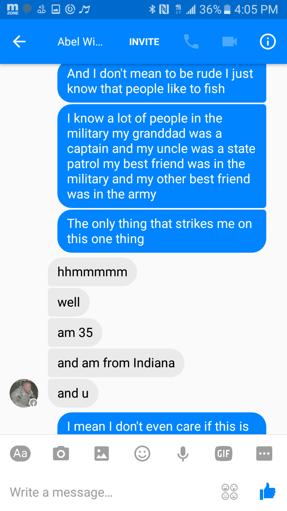Open the Bluetooth status bar icon

click(152, 9)
